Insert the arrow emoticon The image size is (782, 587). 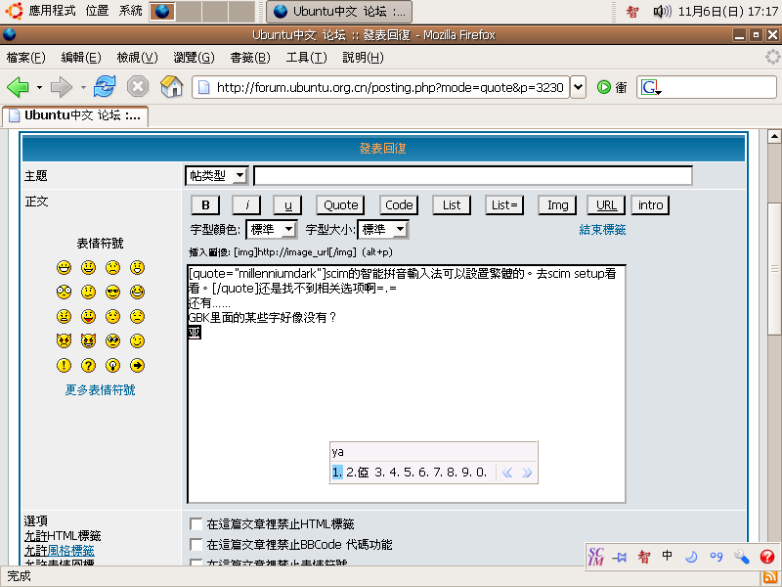pos(137,365)
